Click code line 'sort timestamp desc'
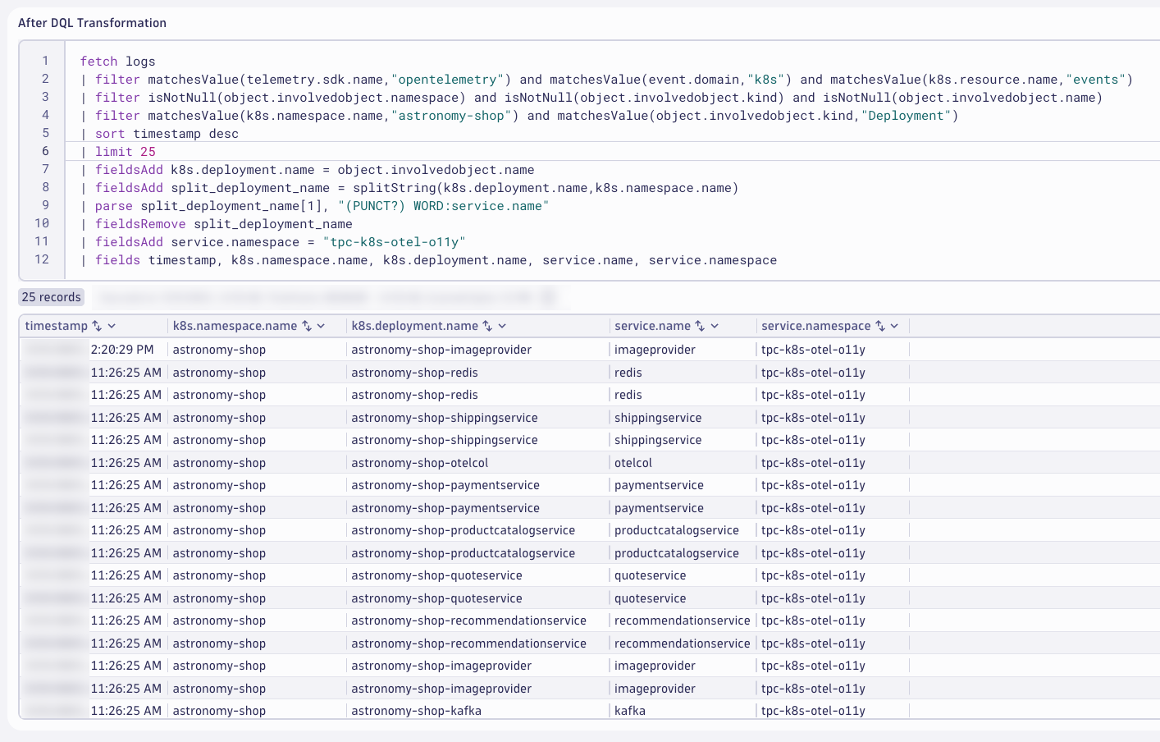Screen dimensions: 1160x742 160,134
